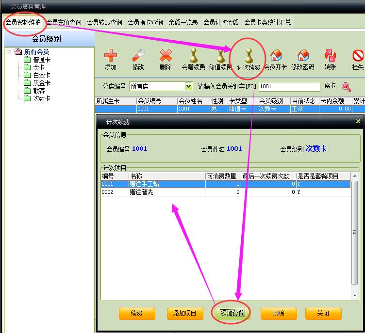Click the 续费 button

(137, 314)
